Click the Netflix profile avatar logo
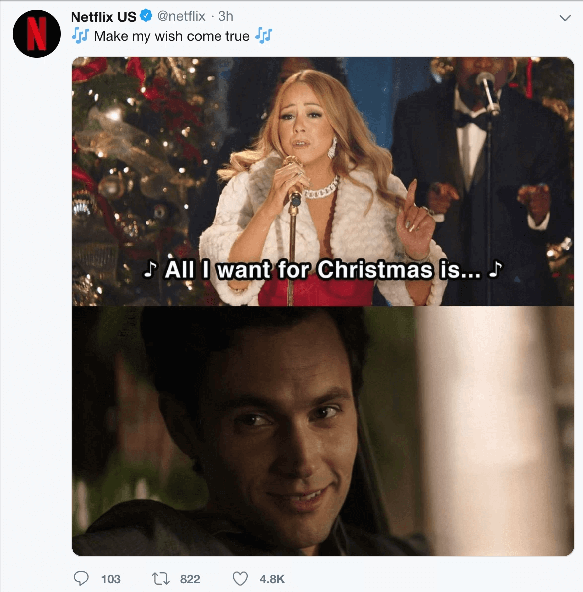This screenshot has width=583, height=592. pyautogui.click(x=37, y=34)
